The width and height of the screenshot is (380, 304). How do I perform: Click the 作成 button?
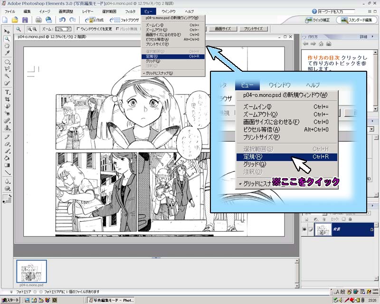point(95,20)
